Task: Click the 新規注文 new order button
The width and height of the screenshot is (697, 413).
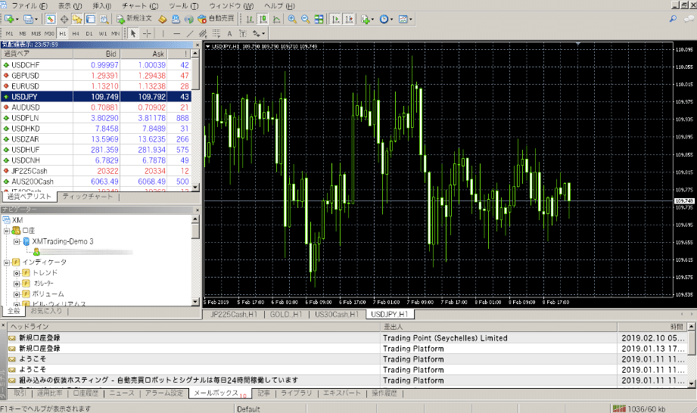Action: [x=134, y=19]
